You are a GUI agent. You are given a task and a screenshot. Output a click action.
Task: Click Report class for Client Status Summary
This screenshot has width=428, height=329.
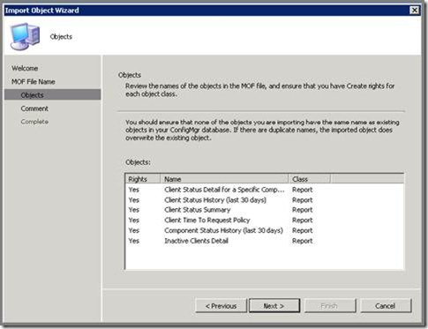(x=303, y=210)
